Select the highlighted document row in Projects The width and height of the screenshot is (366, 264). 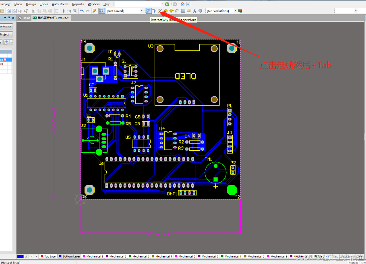click(x=6, y=60)
